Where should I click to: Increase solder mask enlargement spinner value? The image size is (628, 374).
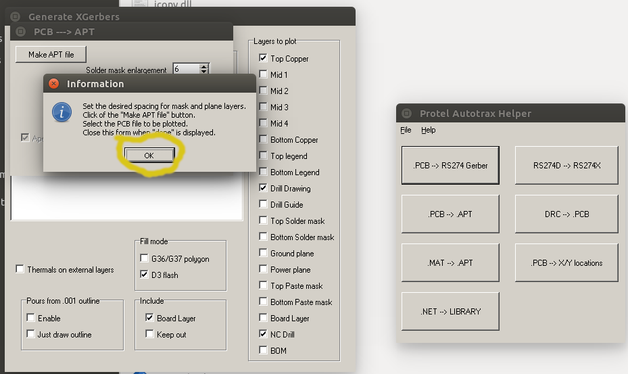point(204,66)
